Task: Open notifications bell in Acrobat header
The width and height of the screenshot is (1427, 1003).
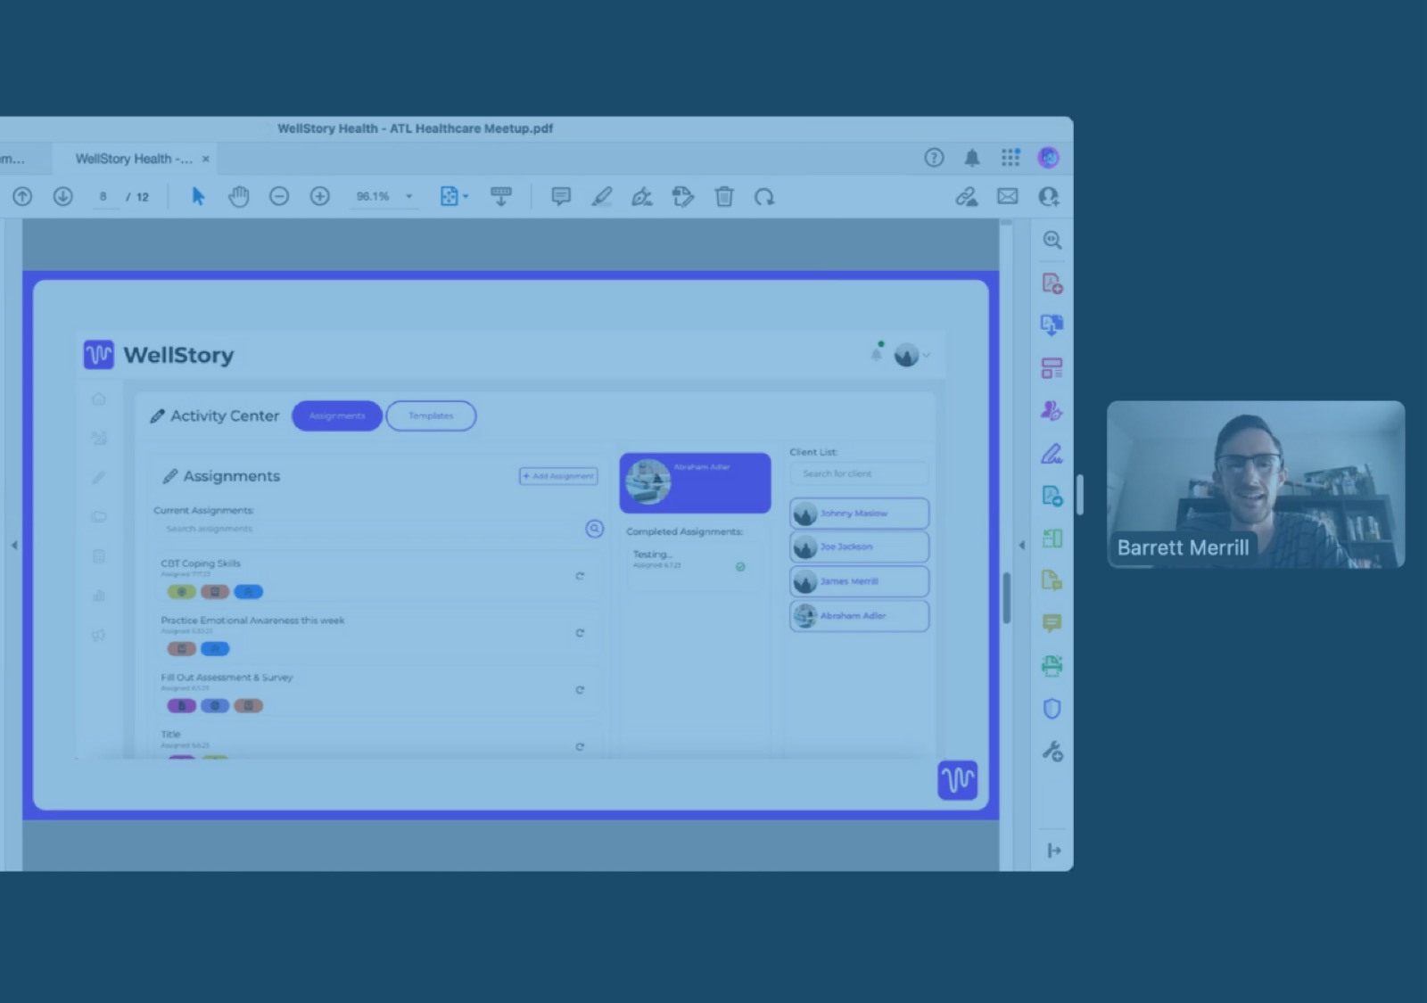Action: point(972,158)
